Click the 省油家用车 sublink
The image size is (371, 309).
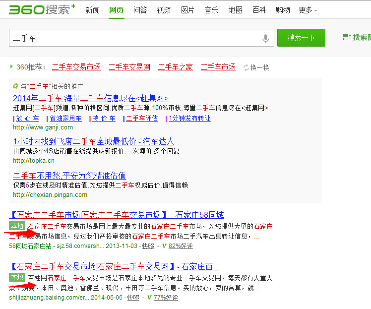click(x=65, y=119)
